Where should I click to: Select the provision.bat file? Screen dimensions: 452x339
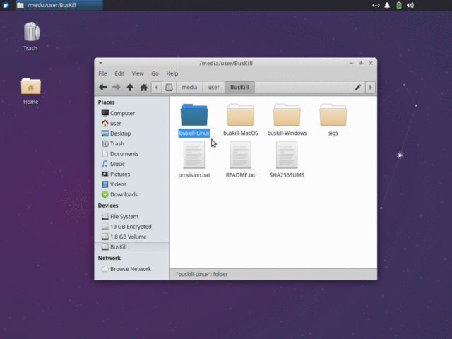(x=194, y=160)
